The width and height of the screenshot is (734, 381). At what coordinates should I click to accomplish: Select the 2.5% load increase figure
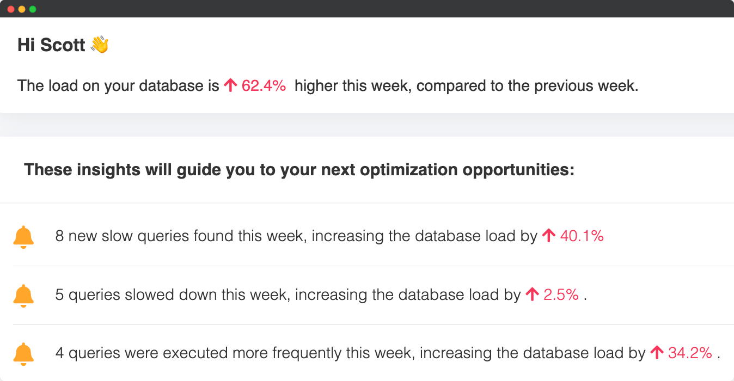(561, 294)
